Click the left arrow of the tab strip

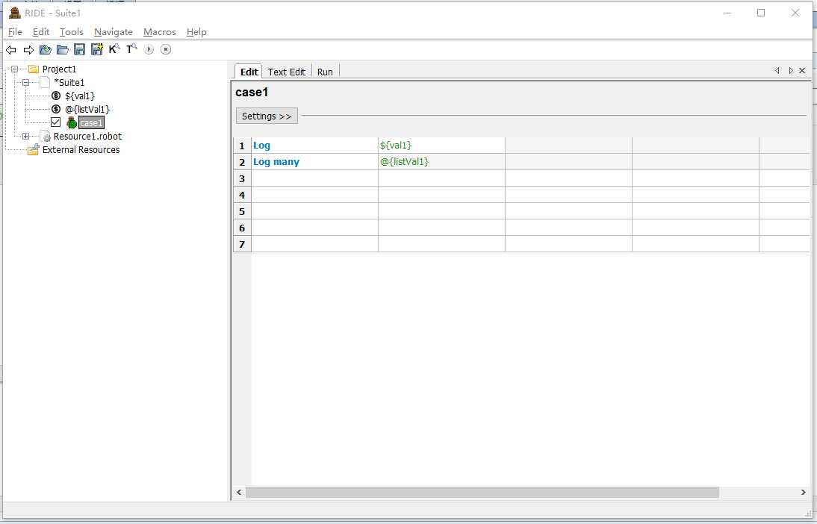click(777, 70)
